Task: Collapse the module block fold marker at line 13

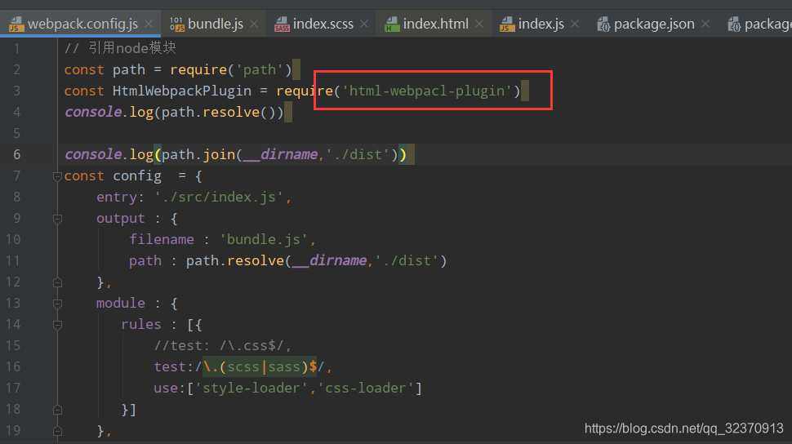Action: (57, 304)
